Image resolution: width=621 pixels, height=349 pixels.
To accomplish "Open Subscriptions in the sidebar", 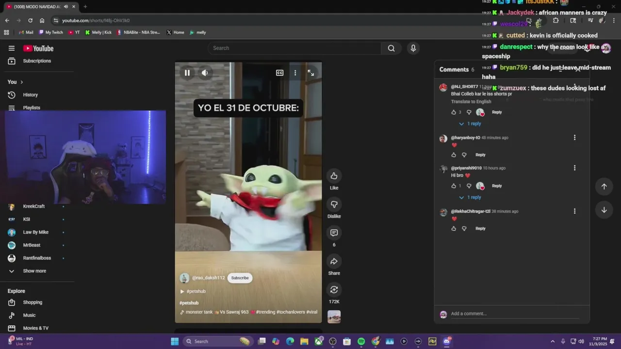I will pos(37,61).
